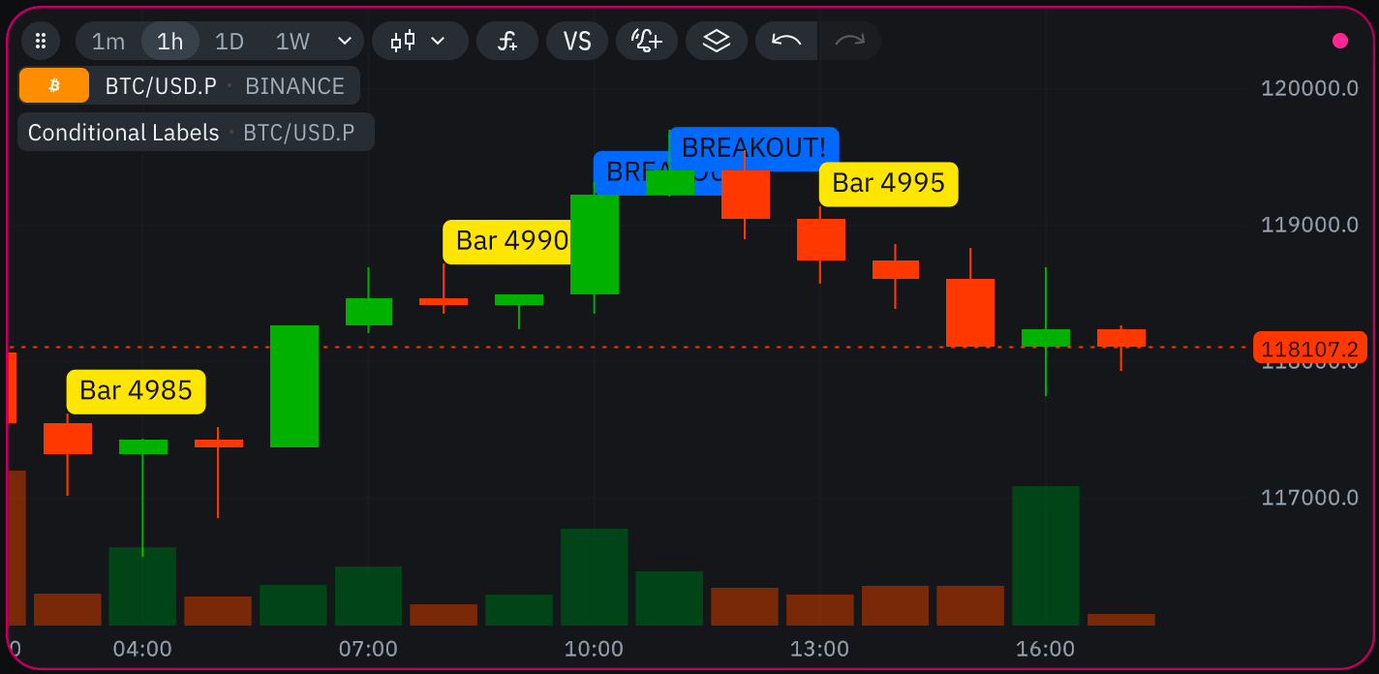Switch to the 1W timeframe
The width and height of the screenshot is (1379, 674).
point(292,42)
